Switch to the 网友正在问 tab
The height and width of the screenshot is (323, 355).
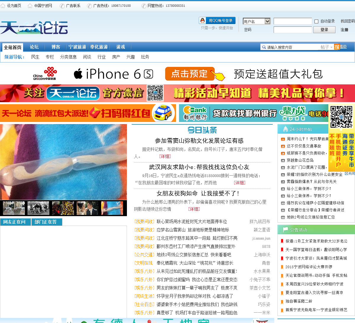(x=15, y=222)
